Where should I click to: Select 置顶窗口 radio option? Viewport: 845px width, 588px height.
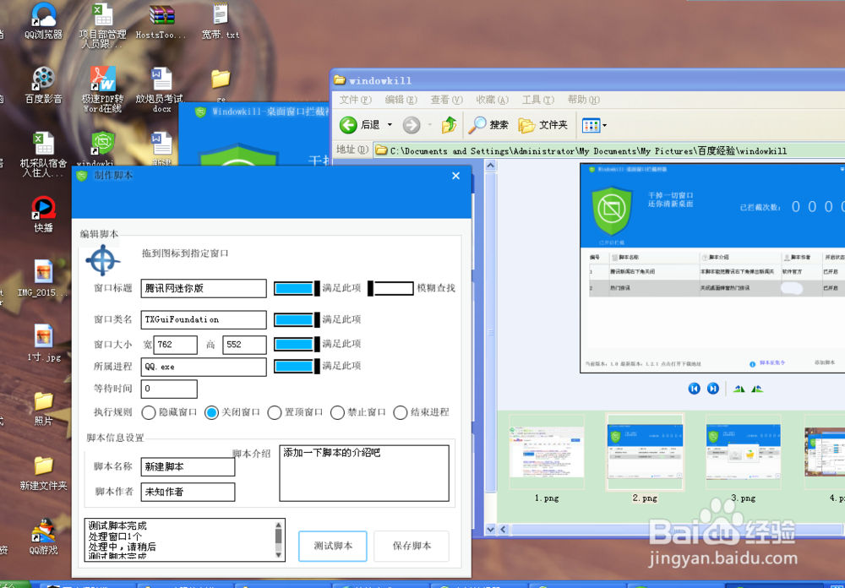(x=295, y=412)
